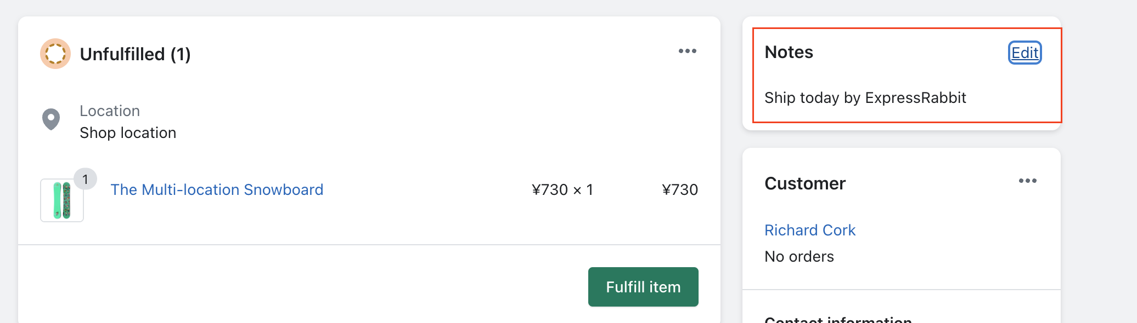This screenshot has width=1137, height=323.
Task: Click the ¥730 line total
Action: (x=680, y=189)
